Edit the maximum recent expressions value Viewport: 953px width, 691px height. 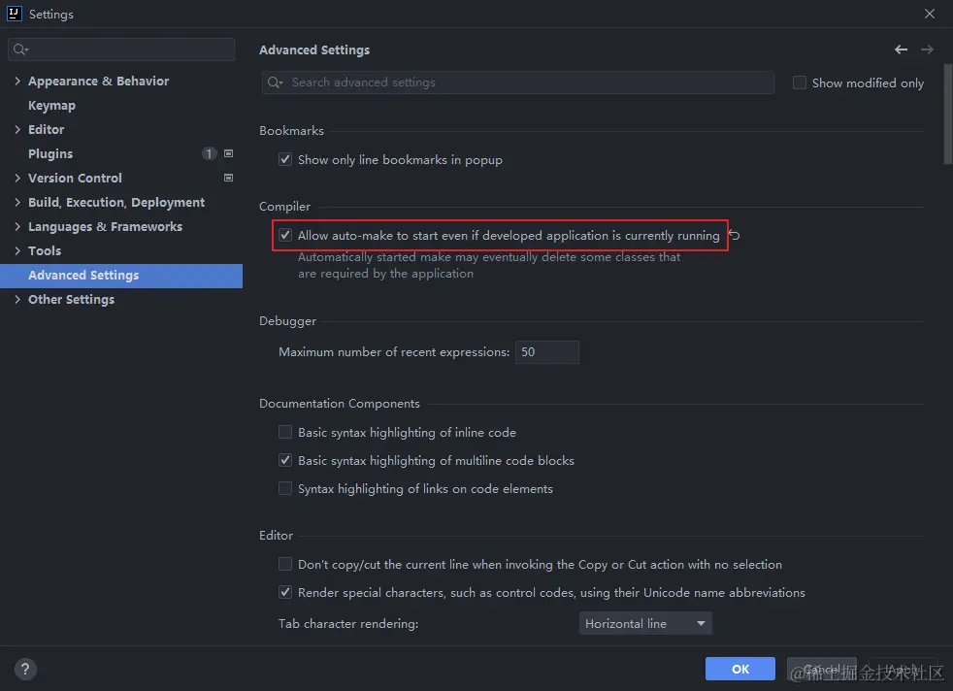pos(546,351)
